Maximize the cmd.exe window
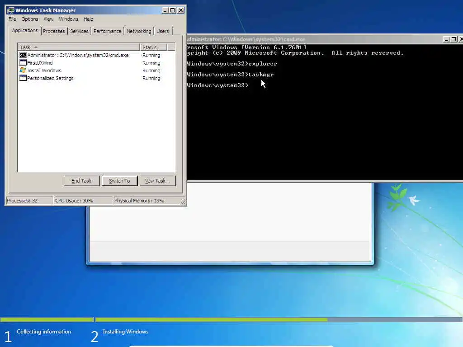 pos(454,39)
